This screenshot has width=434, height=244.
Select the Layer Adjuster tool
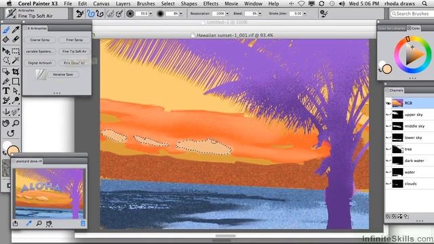(x=6, y=51)
